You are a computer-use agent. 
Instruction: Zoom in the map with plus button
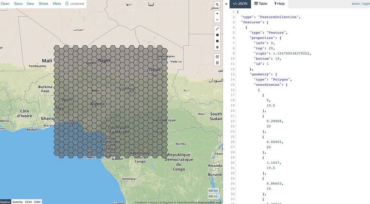point(217,14)
